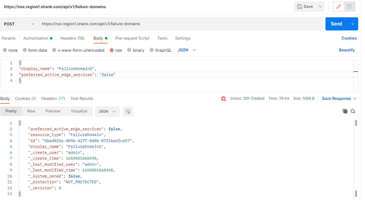
Task: Switch to the Authorization tab
Action: (36, 38)
